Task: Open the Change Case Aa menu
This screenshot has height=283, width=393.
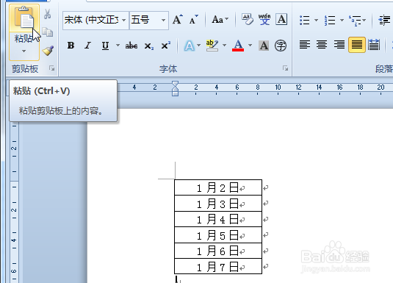Action: pyautogui.click(x=220, y=19)
